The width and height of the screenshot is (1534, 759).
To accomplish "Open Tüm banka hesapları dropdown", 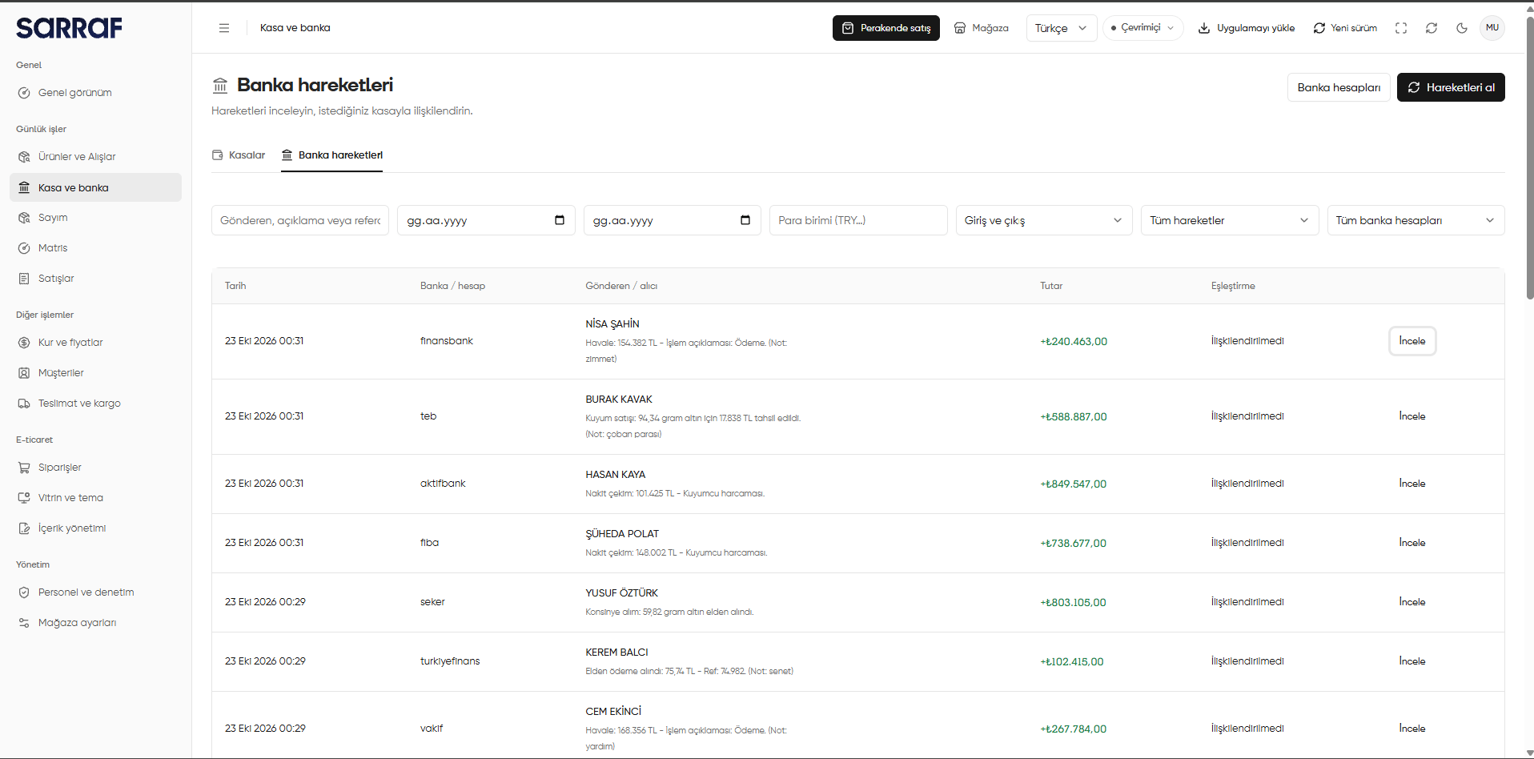I will point(1416,220).
